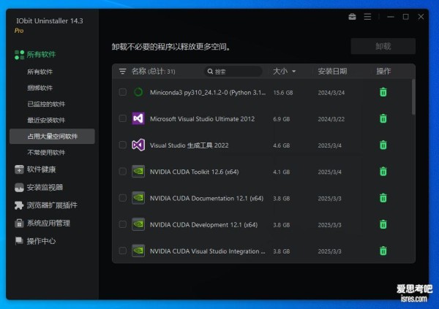Open the 所有软件 sub-item in sidebar
The height and width of the screenshot is (309, 439).
(40, 72)
